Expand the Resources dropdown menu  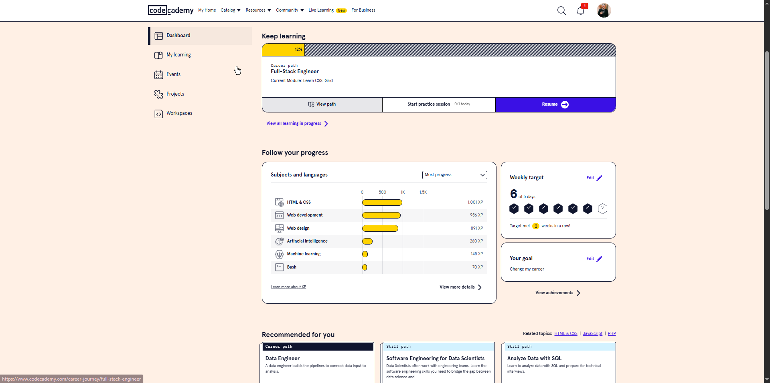(258, 10)
